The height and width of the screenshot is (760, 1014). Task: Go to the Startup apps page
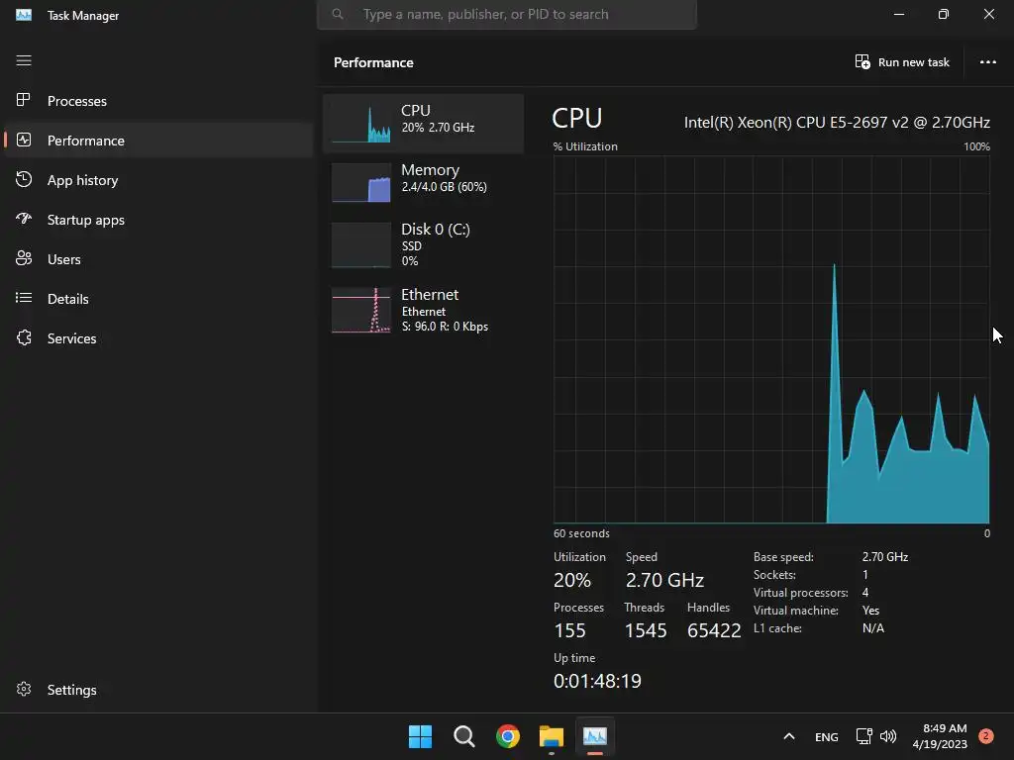pos(86,220)
